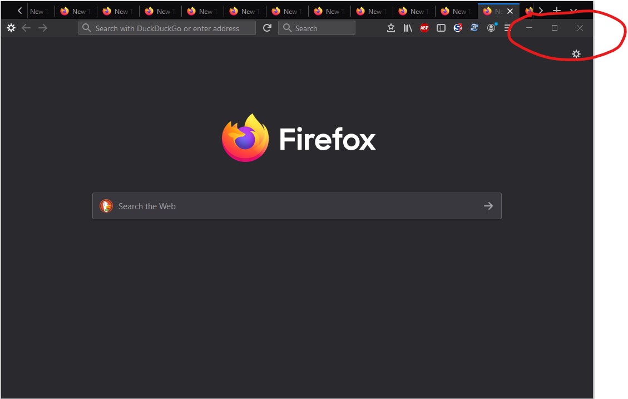Submit search with the arrow in 'Search the Web'
The width and height of the screenshot is (628, 399).
[488, 206]
